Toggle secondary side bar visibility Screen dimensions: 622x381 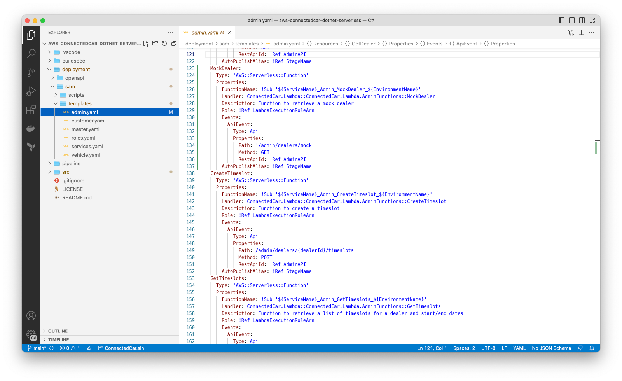pyautogui.click(x=582, y=20)
